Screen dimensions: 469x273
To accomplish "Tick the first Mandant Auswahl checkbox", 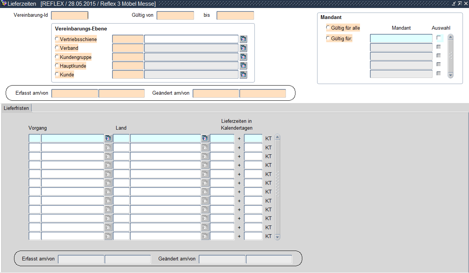I will pyautogui.click(x=439, y=38).
